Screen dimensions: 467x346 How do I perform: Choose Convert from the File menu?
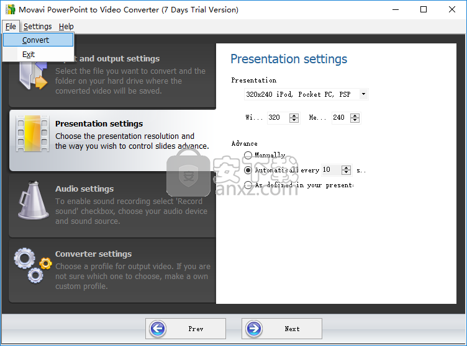pos(38,40)
